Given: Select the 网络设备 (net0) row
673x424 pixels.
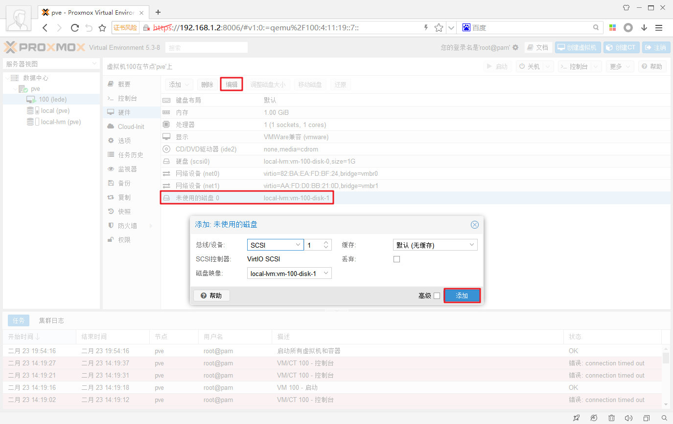Looking at the screenshot, I should (416, 173).
